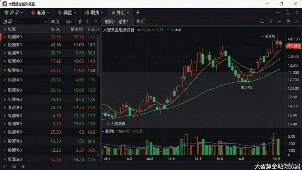Open the 港港 market tab
The image size is (302, 170).
click(x=40, y=13)
